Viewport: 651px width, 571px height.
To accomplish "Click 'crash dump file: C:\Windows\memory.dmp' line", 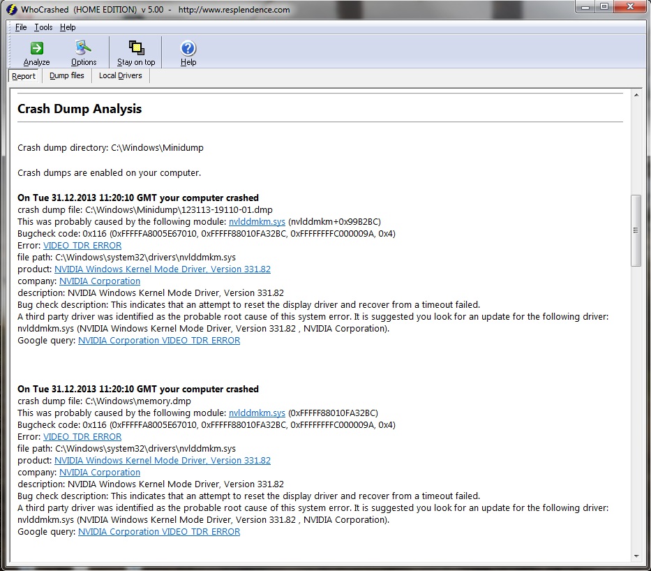I will (x=104, y=401).
